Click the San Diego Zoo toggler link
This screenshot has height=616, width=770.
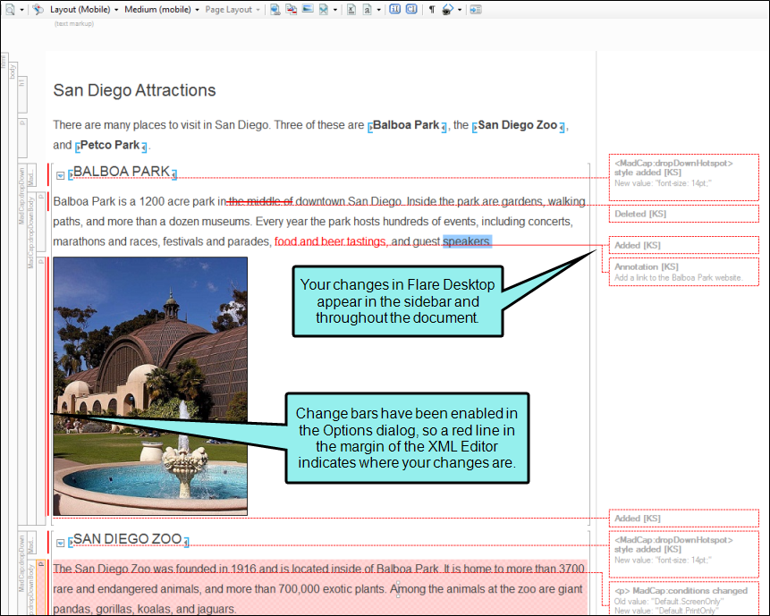coord(518,125)
